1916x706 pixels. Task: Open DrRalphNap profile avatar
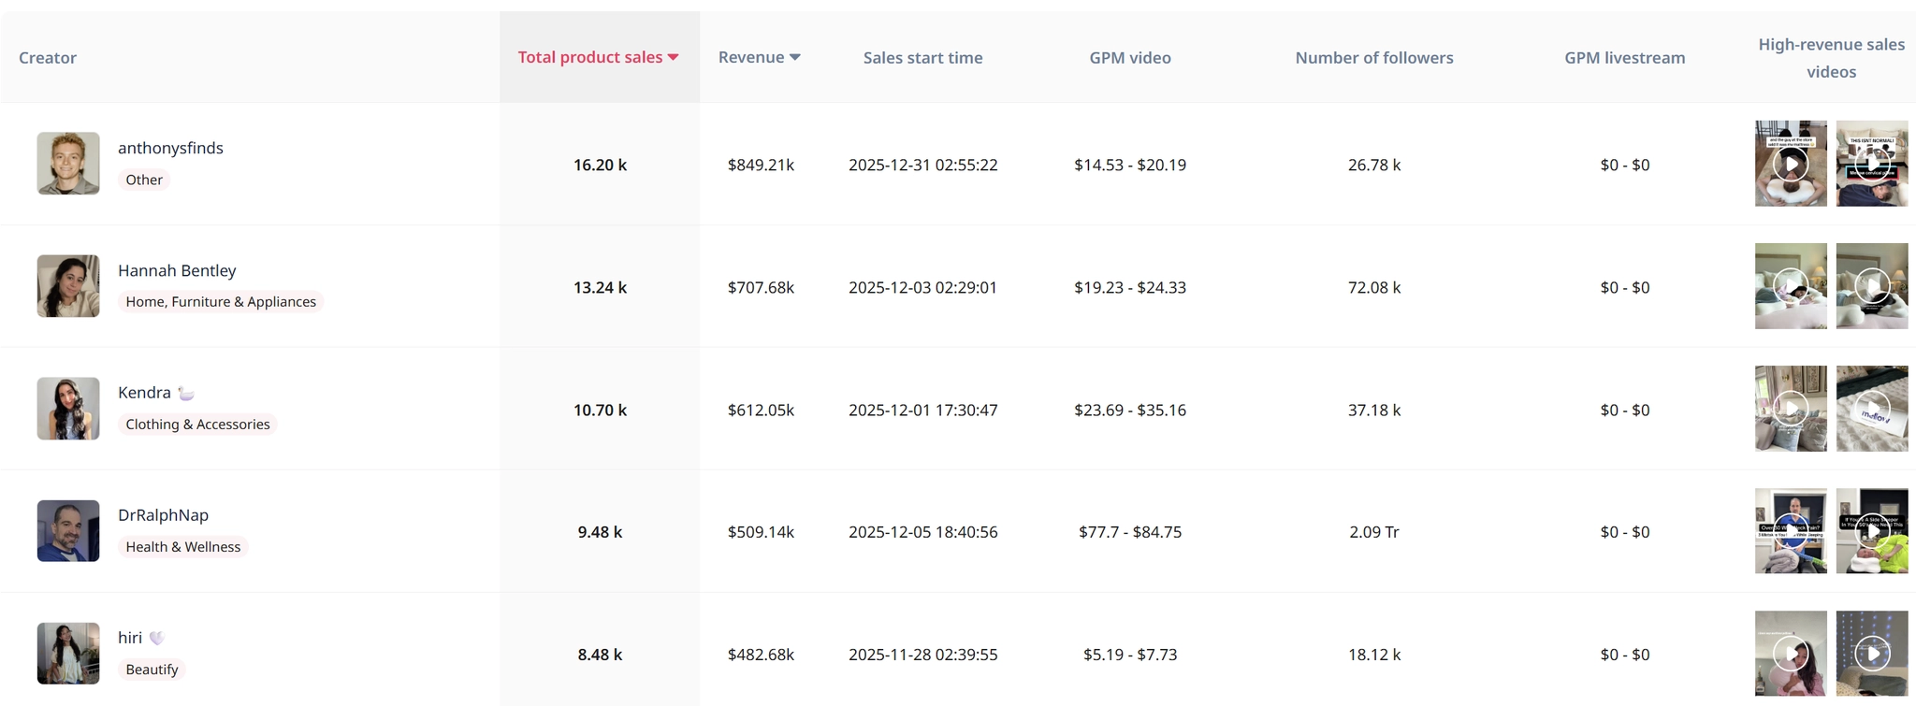click(68, 531)
